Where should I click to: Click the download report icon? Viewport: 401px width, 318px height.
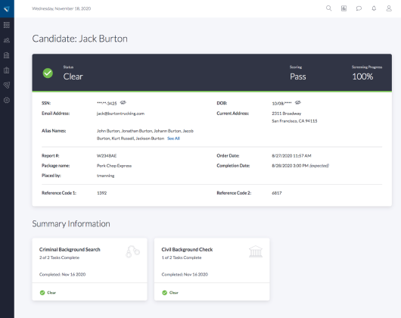[x=343, y=8]
